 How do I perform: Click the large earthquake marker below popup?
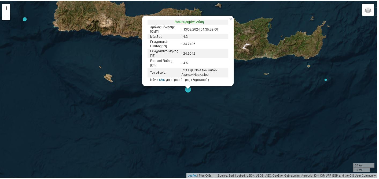pos(188,89)
